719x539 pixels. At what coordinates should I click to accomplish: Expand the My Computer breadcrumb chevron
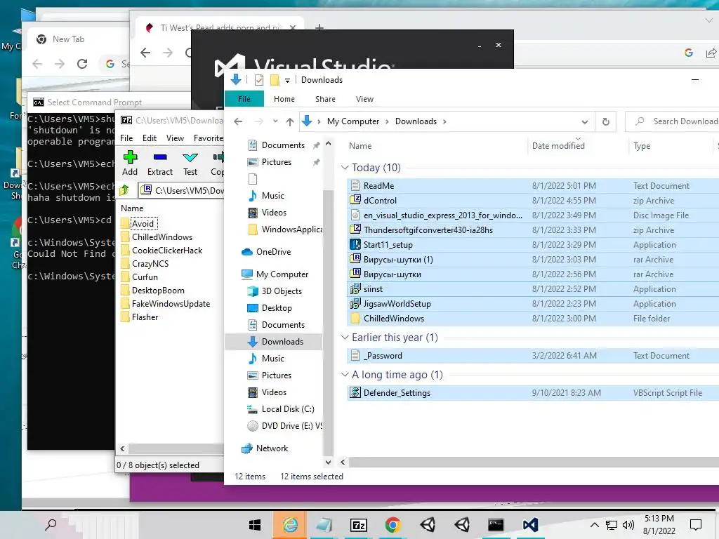point(387,121)
